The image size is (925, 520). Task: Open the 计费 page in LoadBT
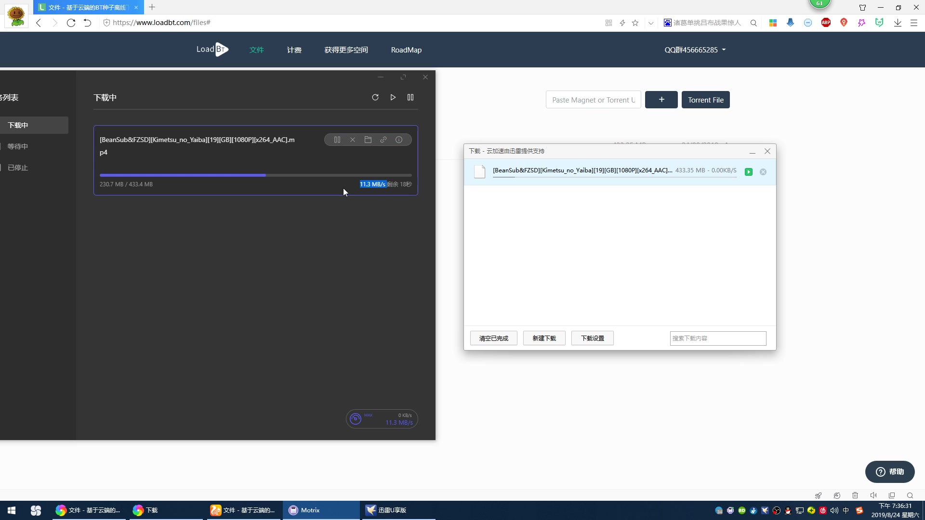click(x=294, y=50)
